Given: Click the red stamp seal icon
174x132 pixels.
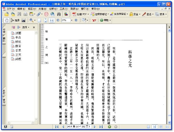Looking at the screenshot, I should tap(46, 14).
